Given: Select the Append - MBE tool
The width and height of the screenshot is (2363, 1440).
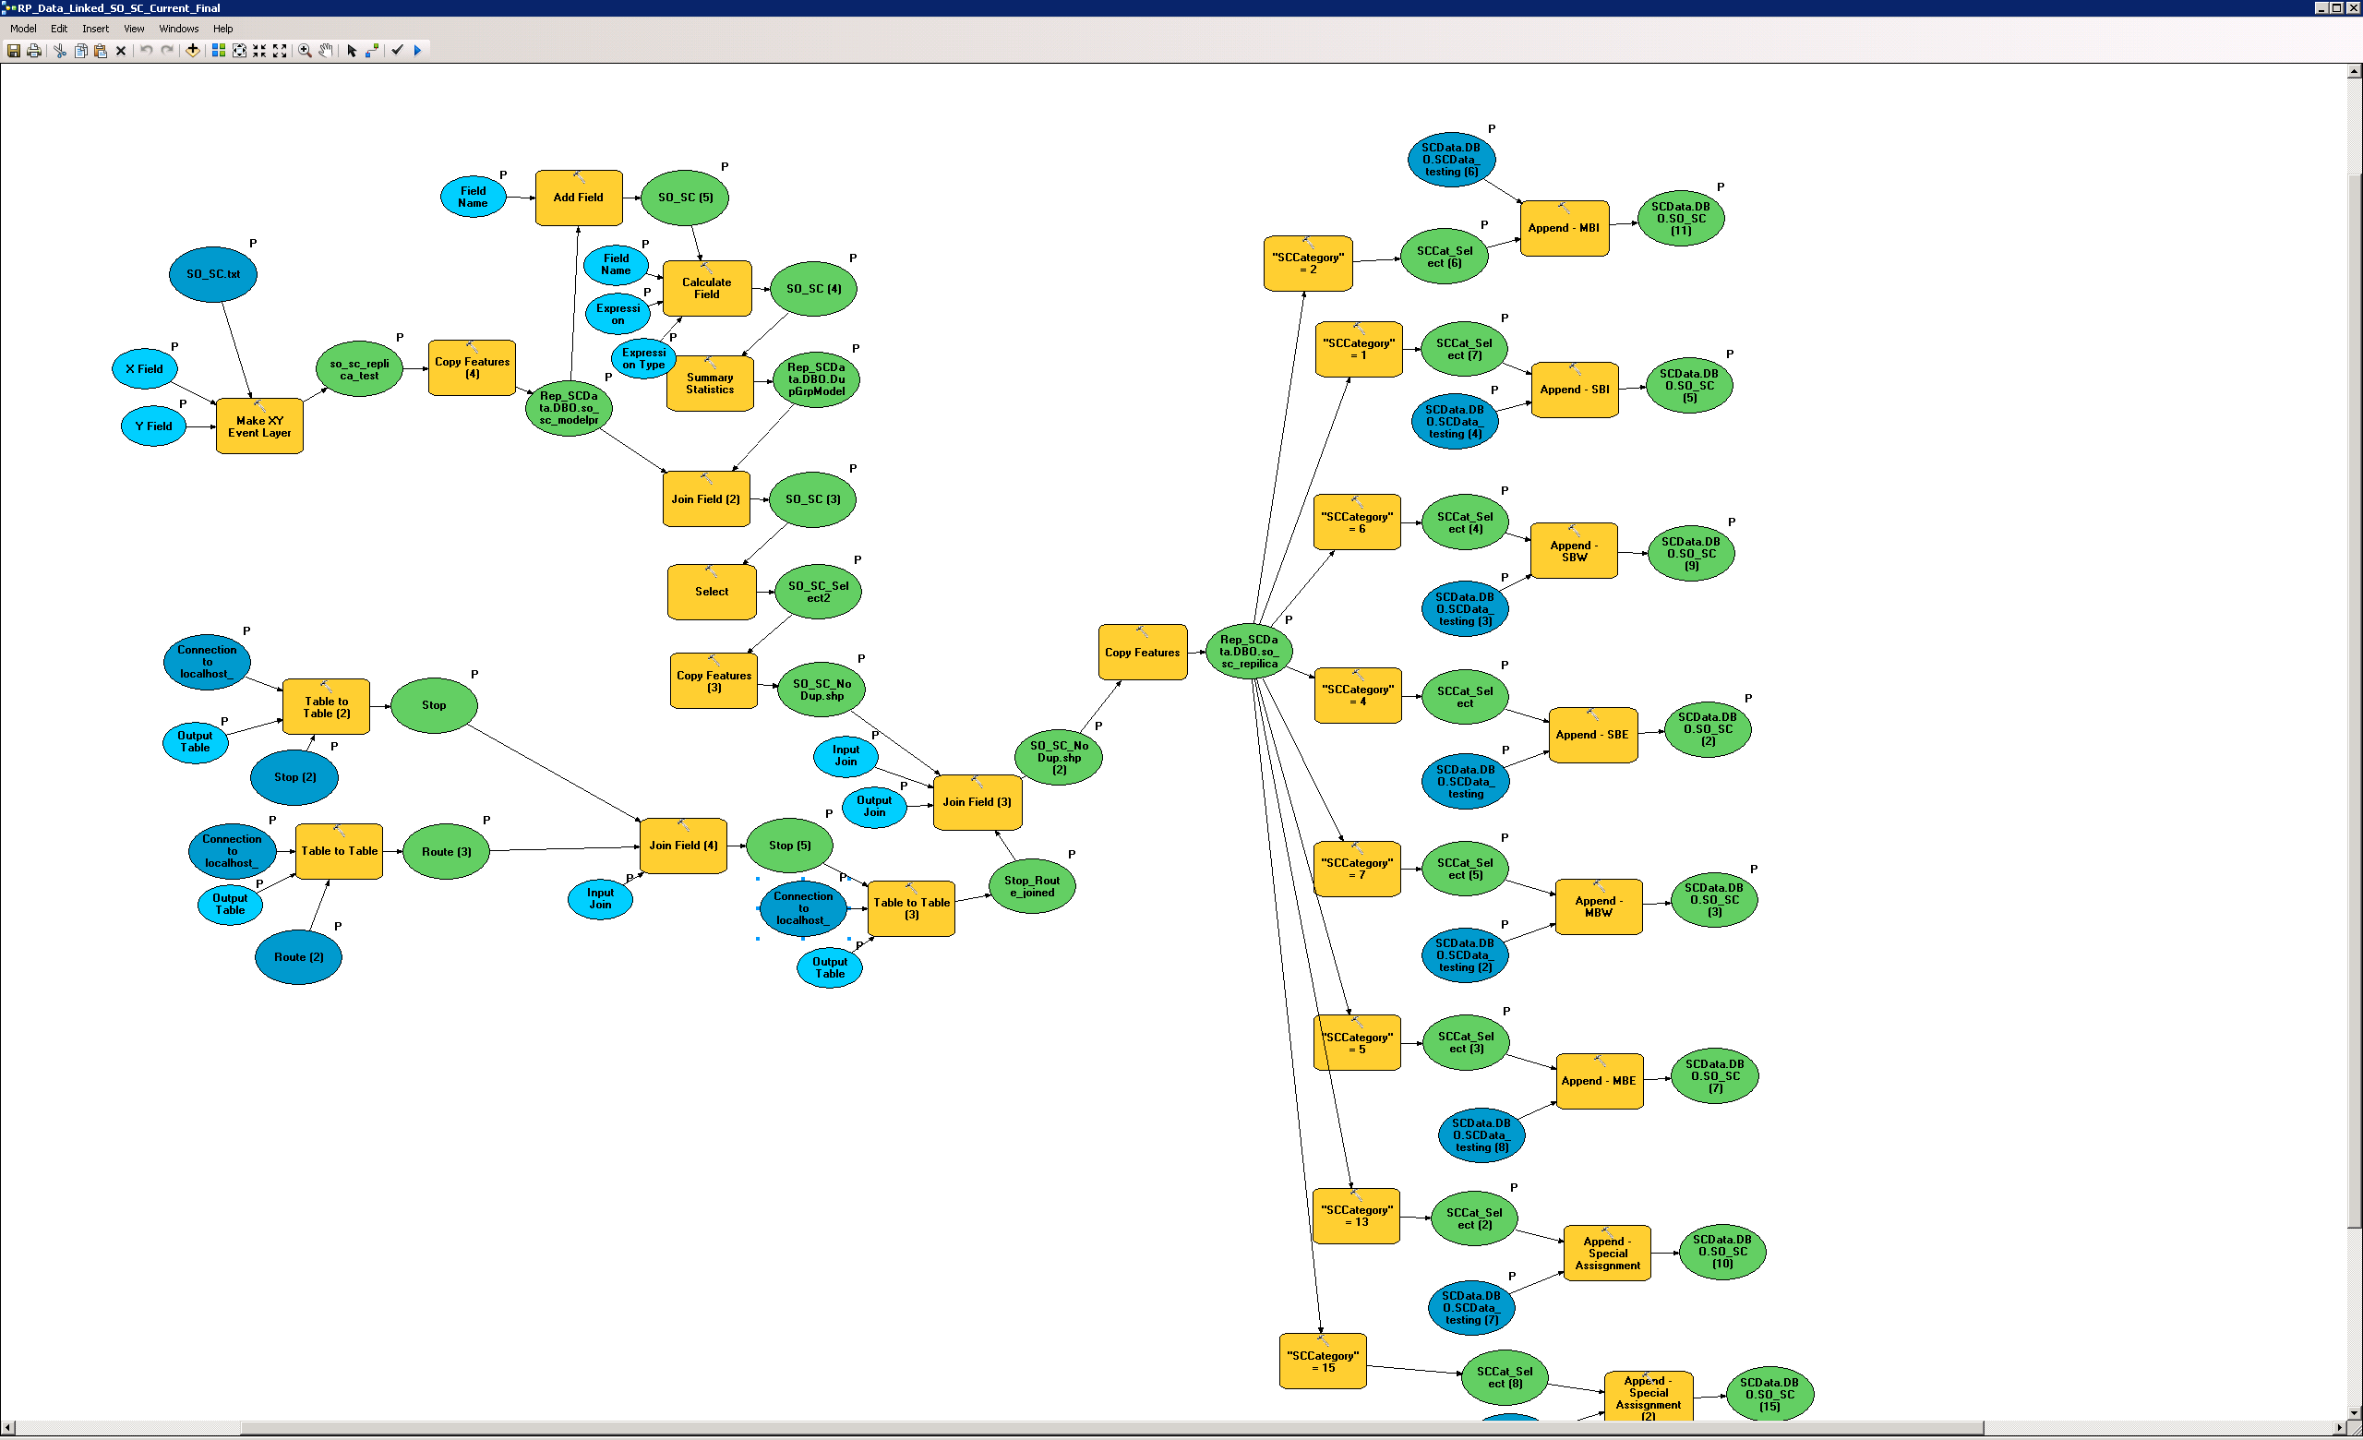Looking at the screenshot, I should (x=1600, y=1082).
